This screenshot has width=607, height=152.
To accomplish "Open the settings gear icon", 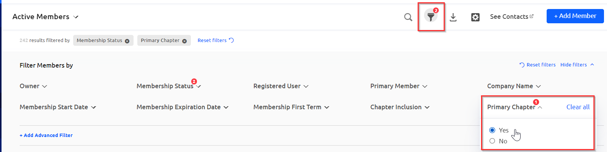I will click(x=475, y=17).
